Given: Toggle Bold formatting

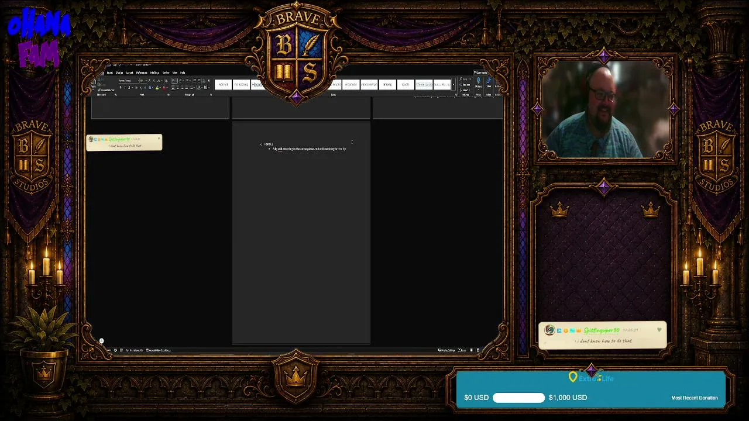Looking at the screenshot, I should [121, 88].
